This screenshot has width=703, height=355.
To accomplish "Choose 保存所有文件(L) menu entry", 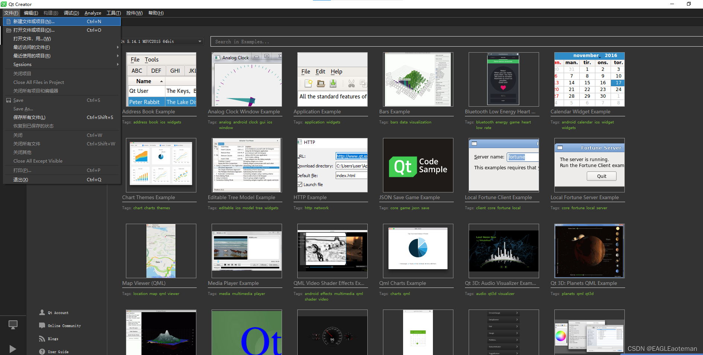I will click(62, 117).
